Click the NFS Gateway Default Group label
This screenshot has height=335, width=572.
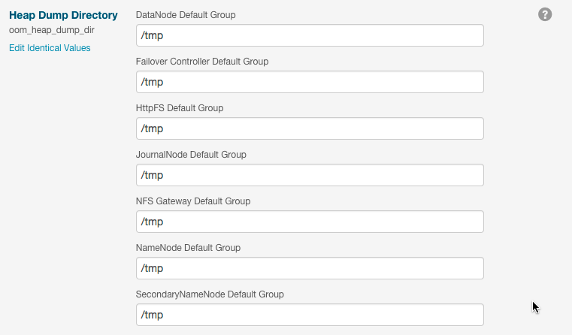[193, 201]
